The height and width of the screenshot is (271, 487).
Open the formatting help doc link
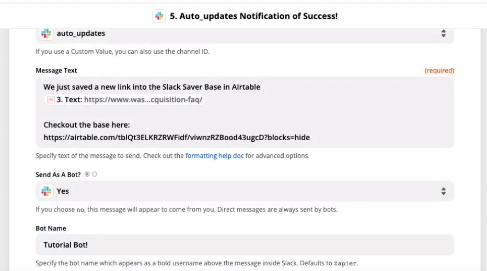coord(214,156)
